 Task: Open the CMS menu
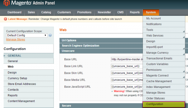coord(120,12)
